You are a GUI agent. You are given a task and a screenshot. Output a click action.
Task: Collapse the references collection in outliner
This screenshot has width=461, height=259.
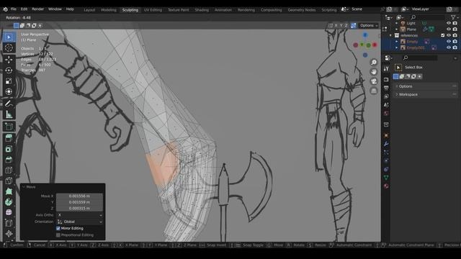pos(390,35)
